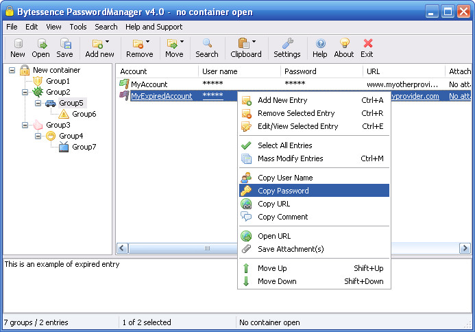Click the pointing hand icon of Group3
Screen dimensions: 475x332
pos(38,125)
